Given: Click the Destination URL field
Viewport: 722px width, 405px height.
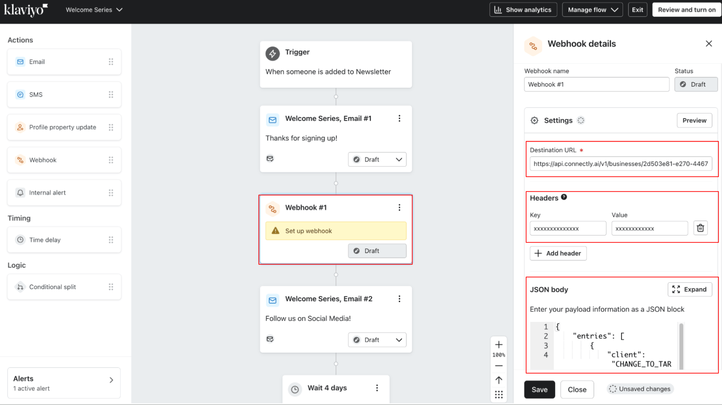Looking at the screenshot, I should pyautogui.click(x=621, y=164).
